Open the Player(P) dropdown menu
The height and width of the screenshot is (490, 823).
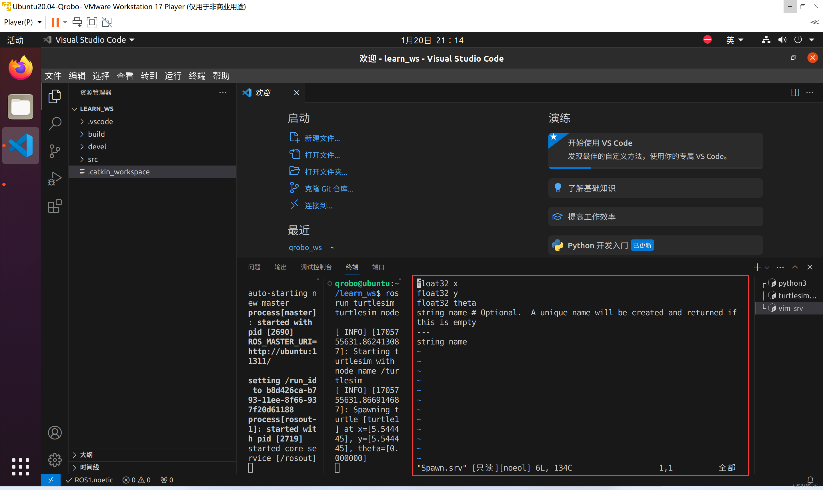(23, 22)
